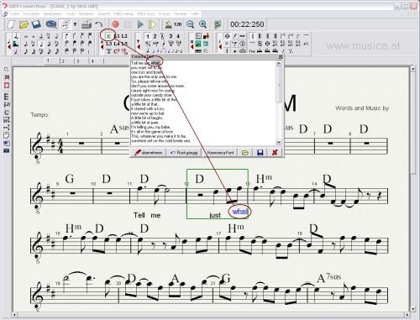Select the notation view sheet-music icon
Viewport: 420px width, 320px height.
tap(66, 24)
